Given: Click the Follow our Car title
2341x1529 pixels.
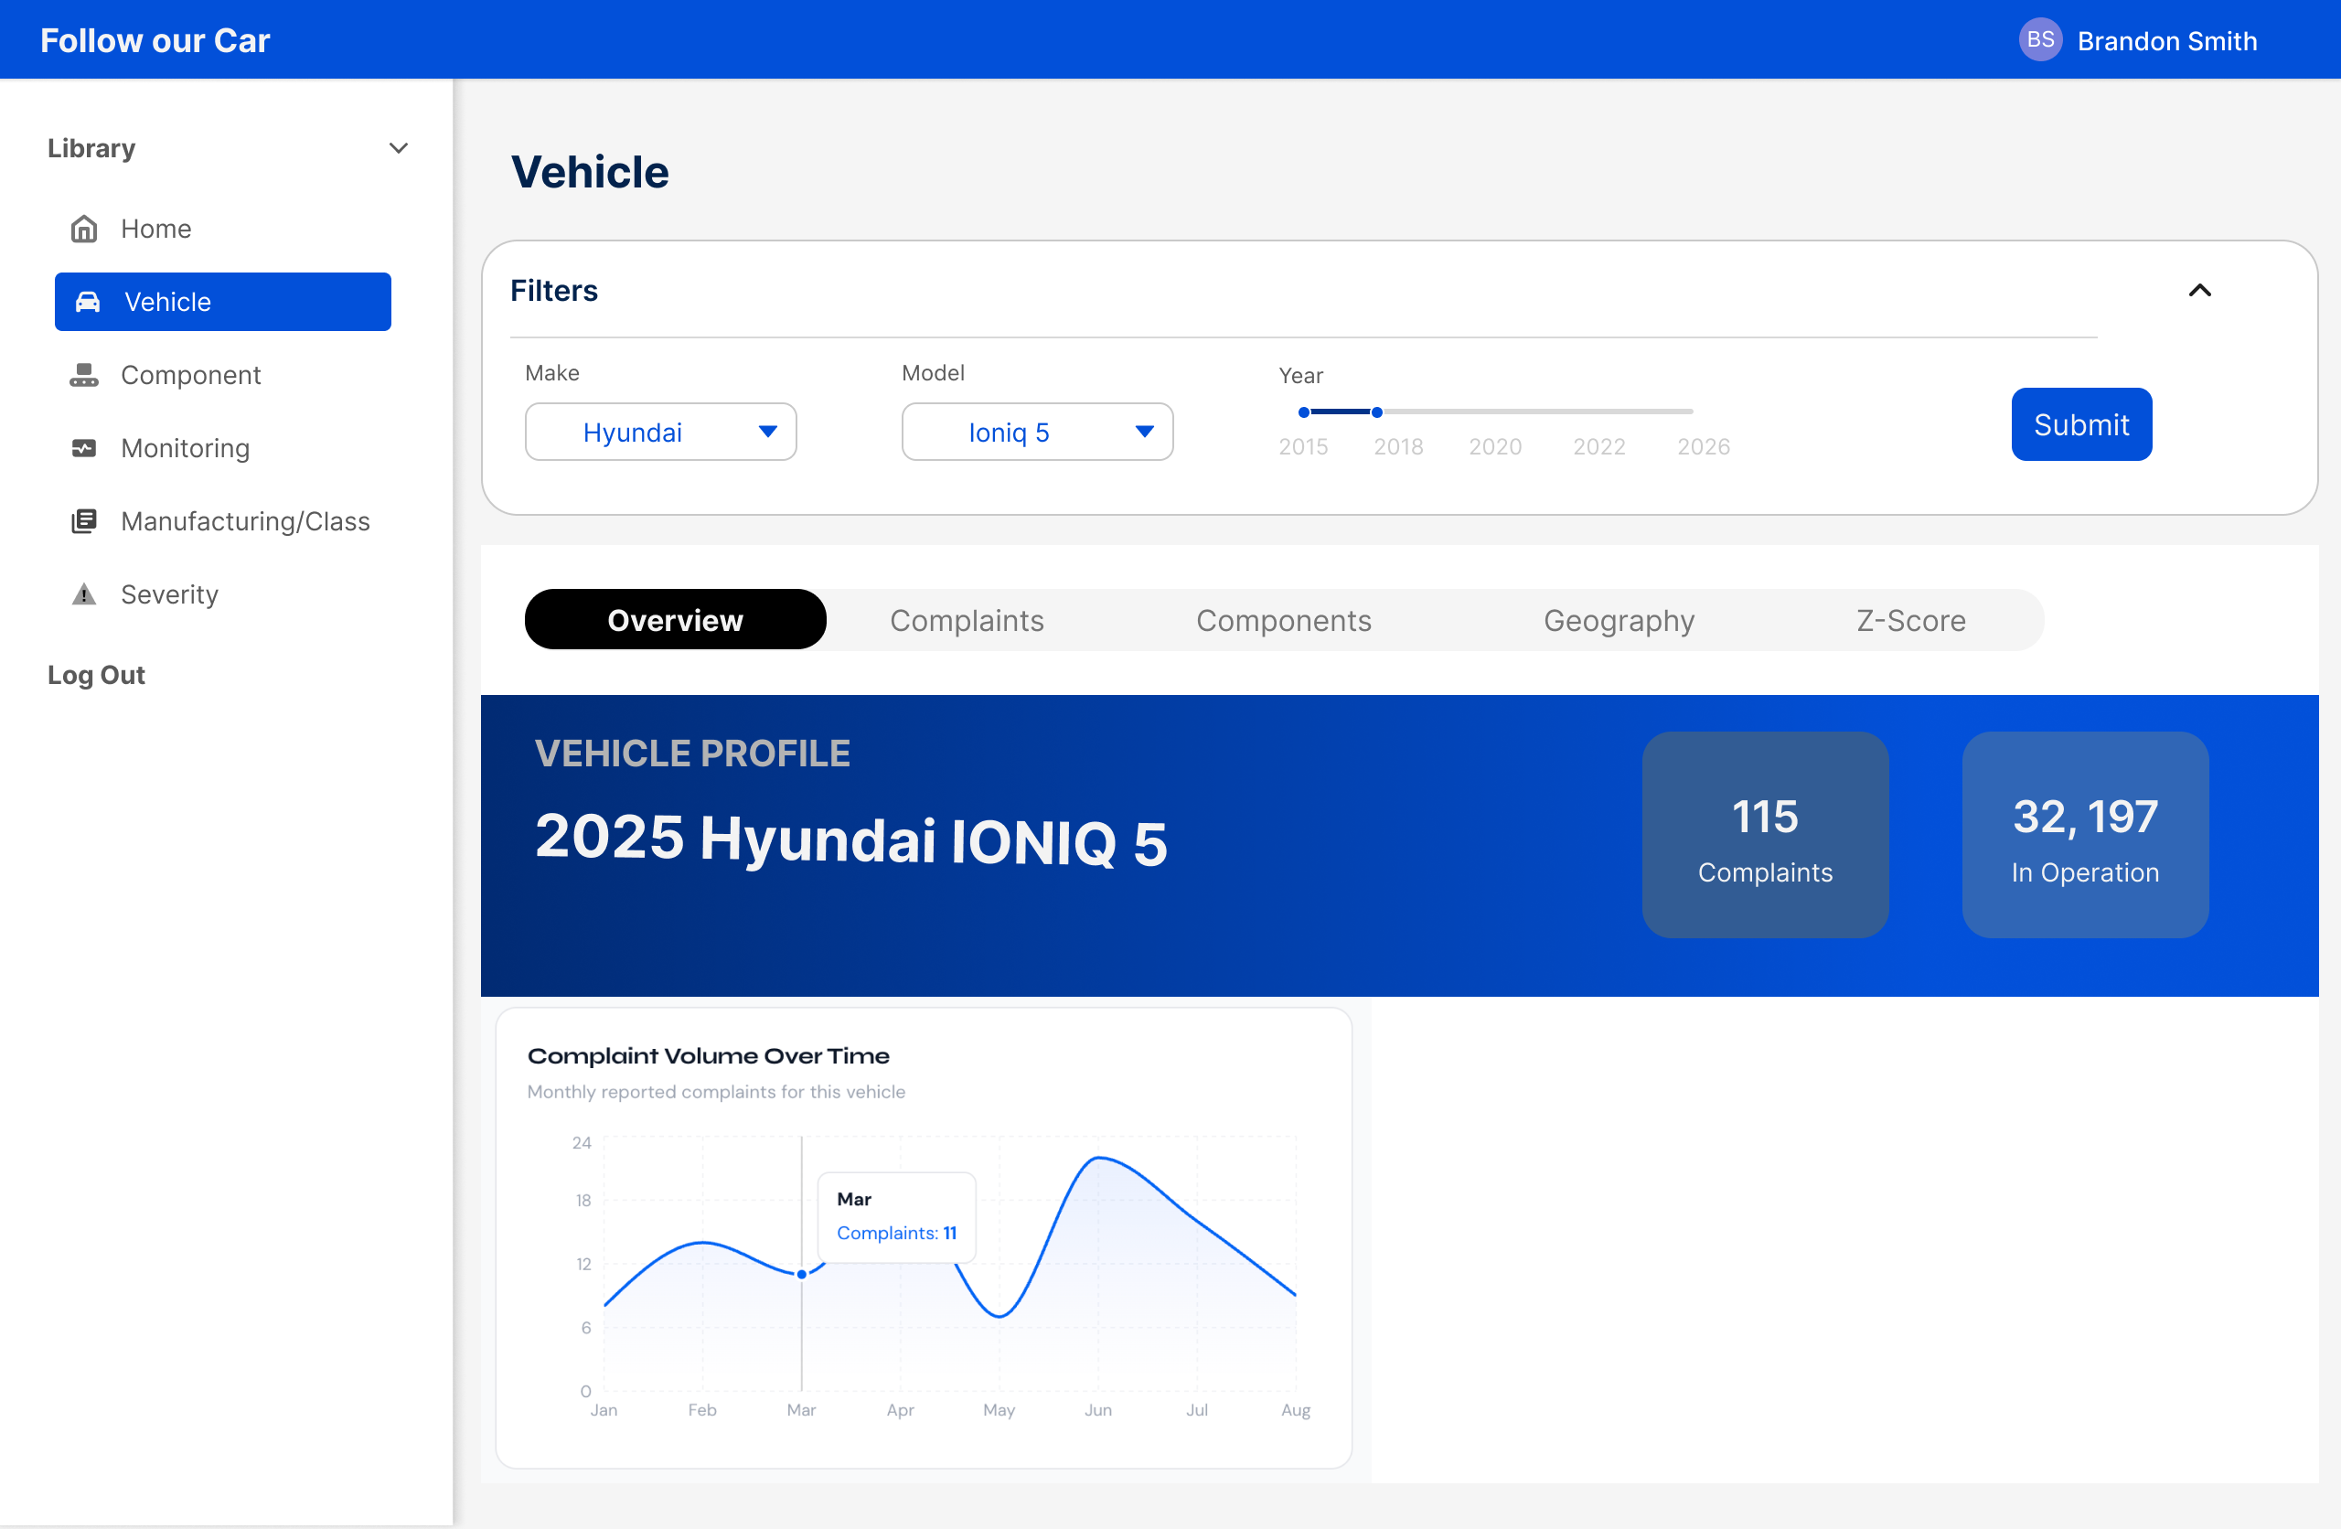Looking at the screenshot, I should [x=155, y=40].
